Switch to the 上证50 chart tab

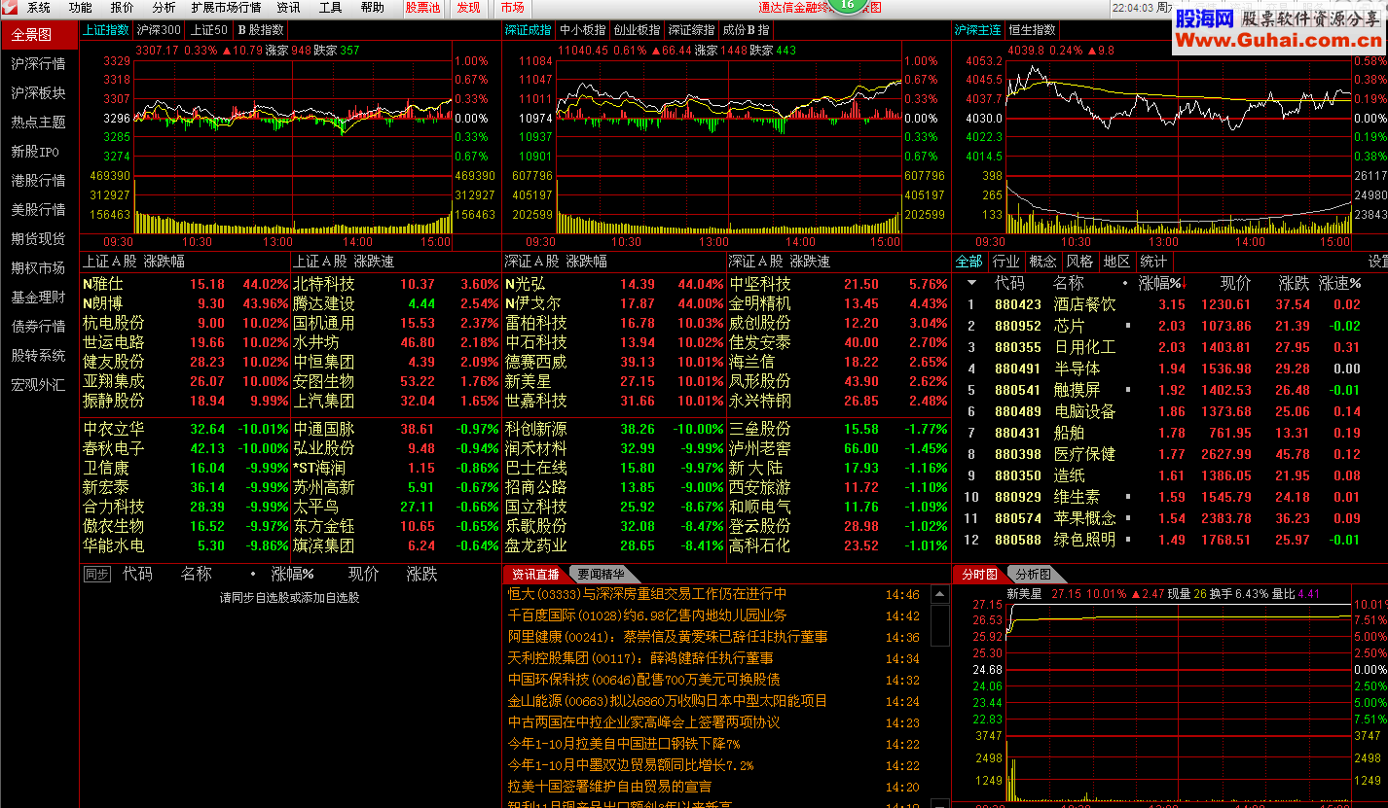point(208,30)
